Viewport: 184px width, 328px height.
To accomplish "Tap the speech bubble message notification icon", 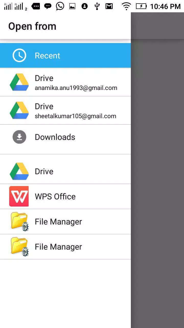I will click(x=48, y=6).
